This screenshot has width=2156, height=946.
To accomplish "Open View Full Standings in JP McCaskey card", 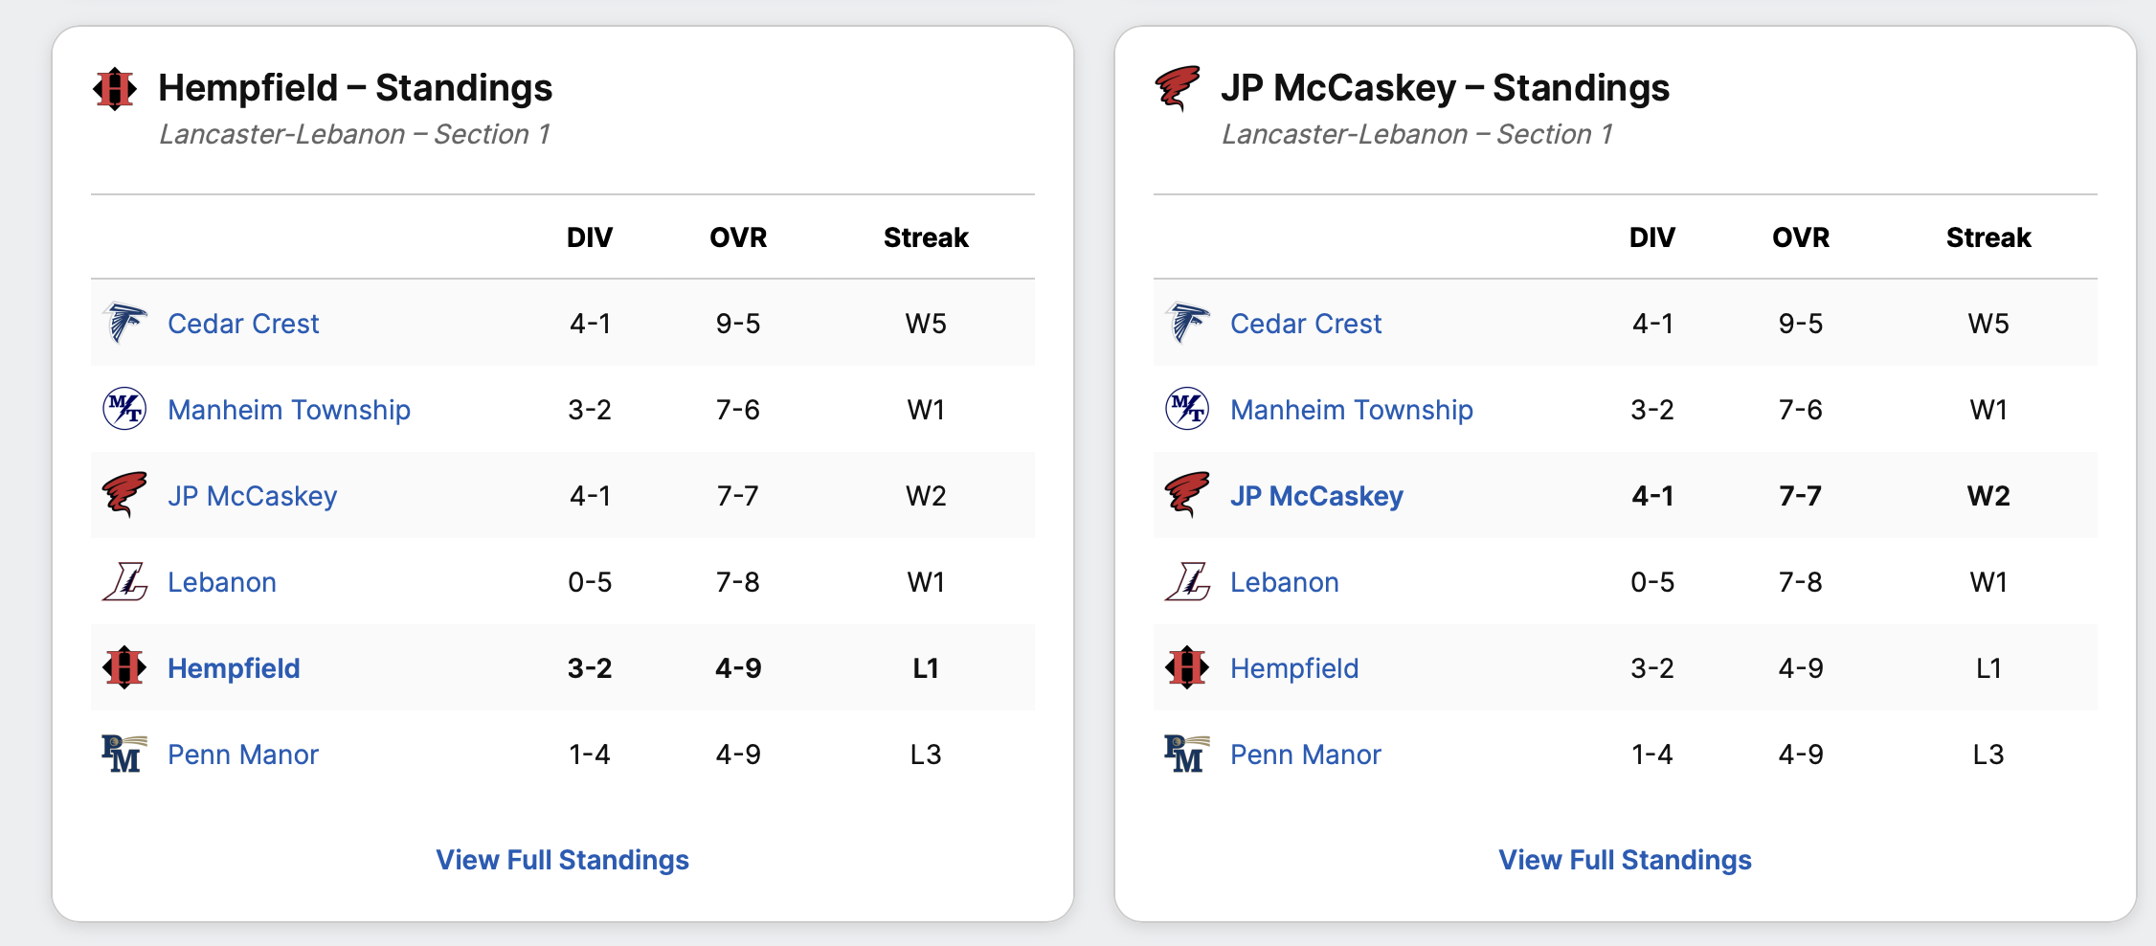I will 1625,860.
